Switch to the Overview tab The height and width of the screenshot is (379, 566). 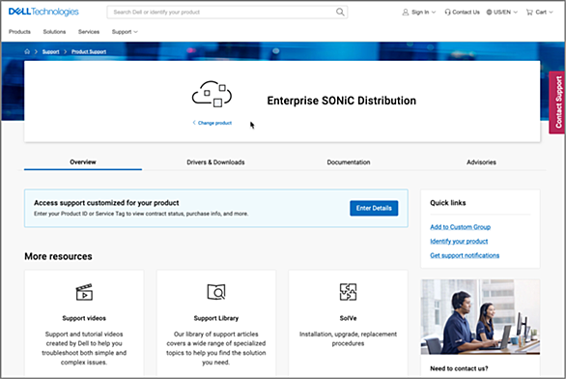pos(83,161)
